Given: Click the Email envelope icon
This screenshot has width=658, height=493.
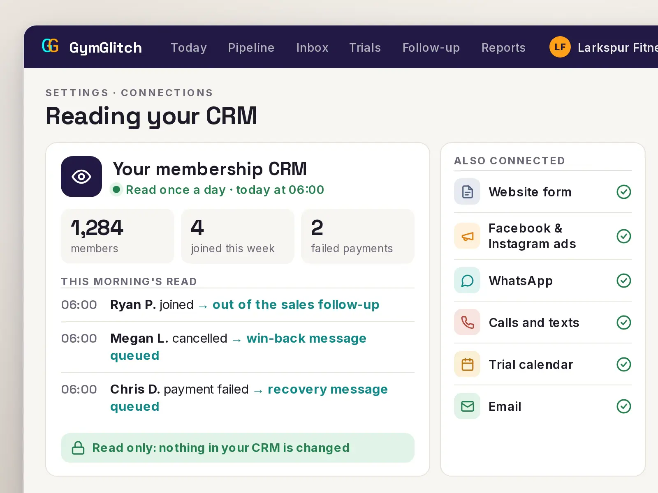Looking at the screenshot, I should tap(467, 406).
